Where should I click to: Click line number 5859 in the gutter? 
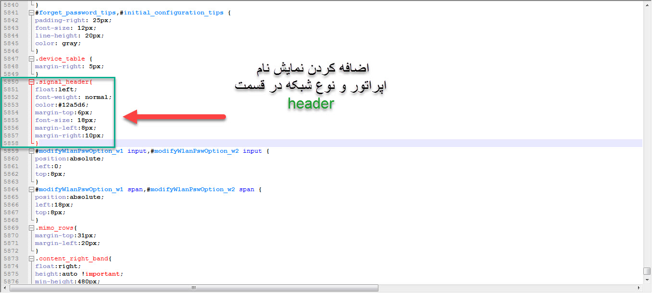[11, 151]
